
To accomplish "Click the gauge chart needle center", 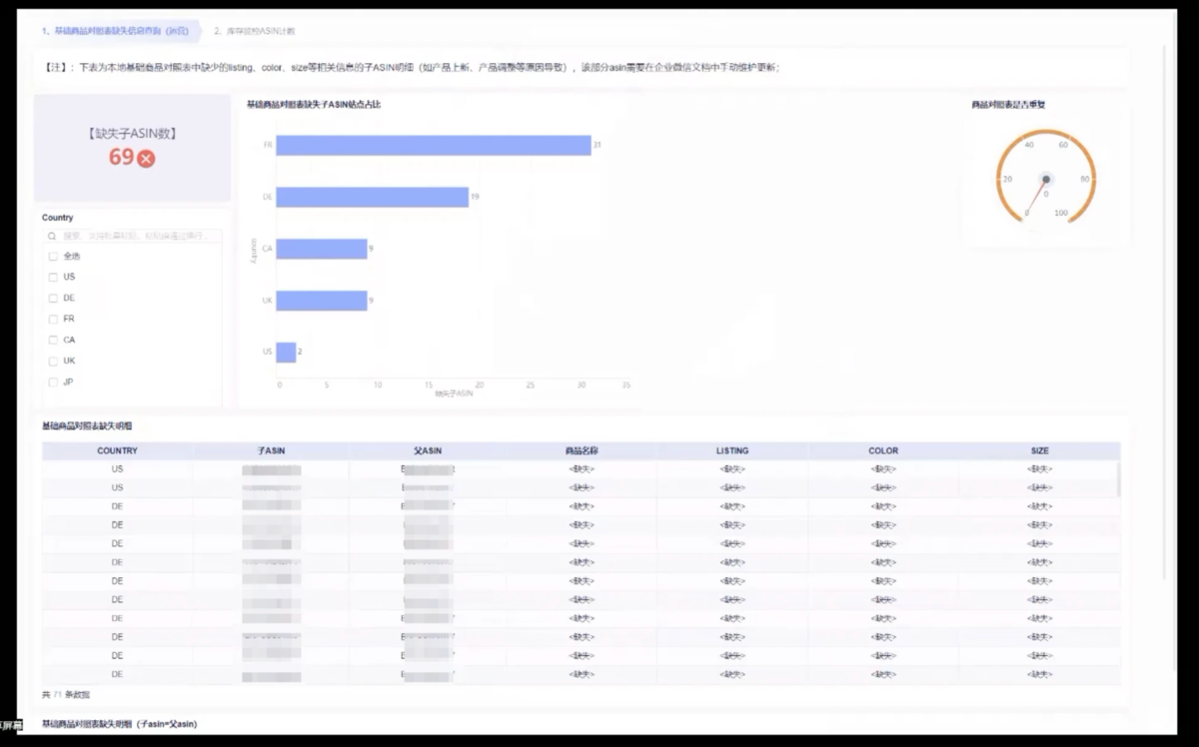I will click(1045, 180).
